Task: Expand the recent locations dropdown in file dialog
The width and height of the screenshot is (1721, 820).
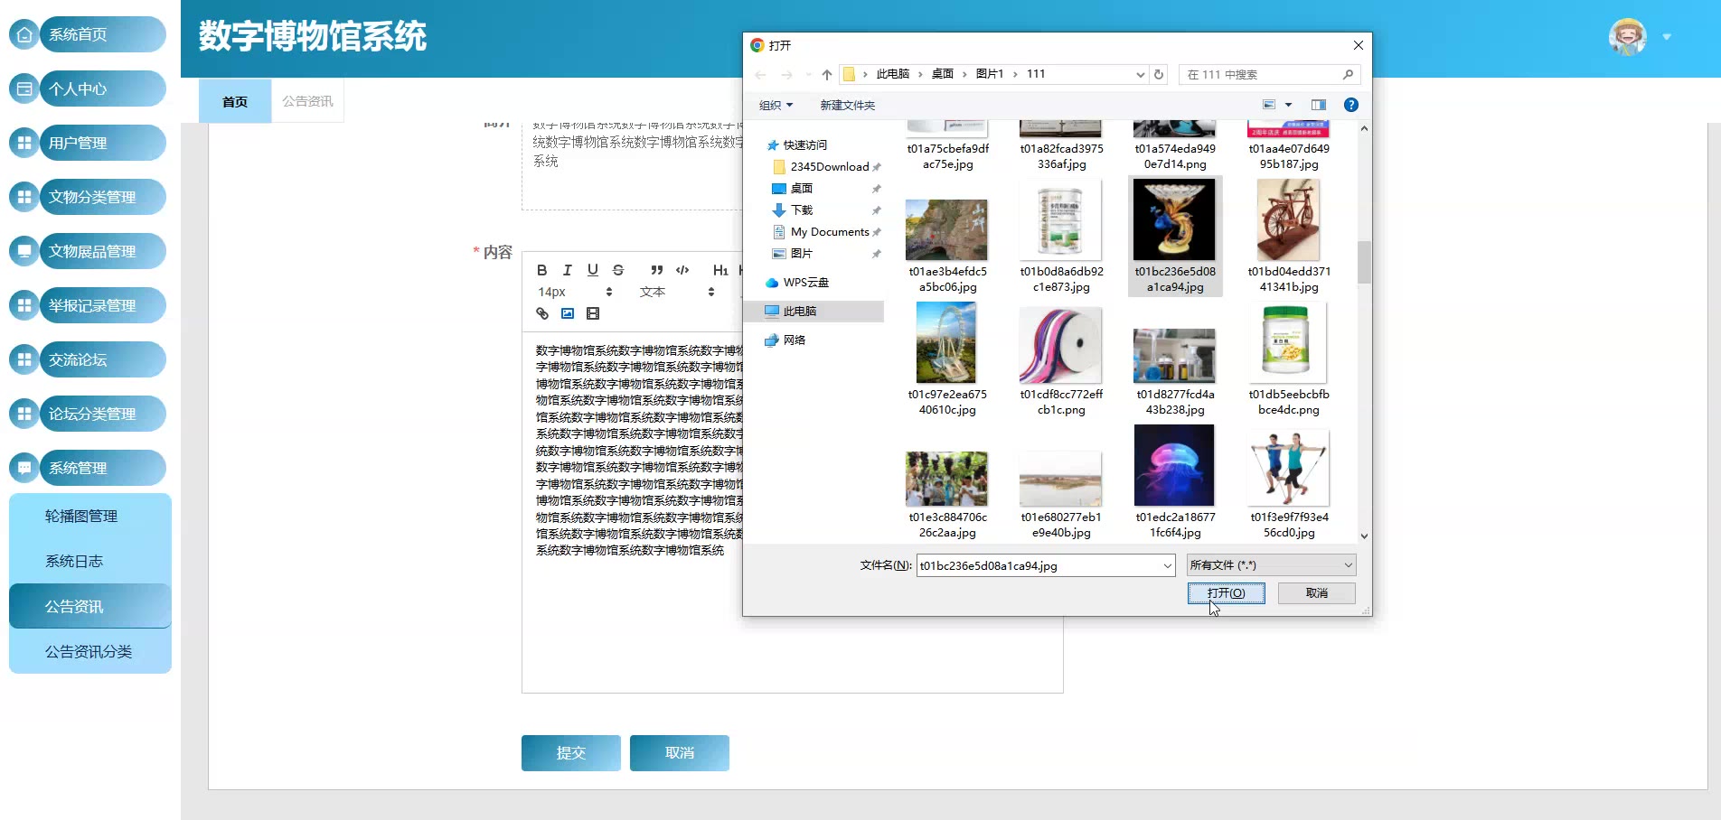Action: [x=808, y=74]
